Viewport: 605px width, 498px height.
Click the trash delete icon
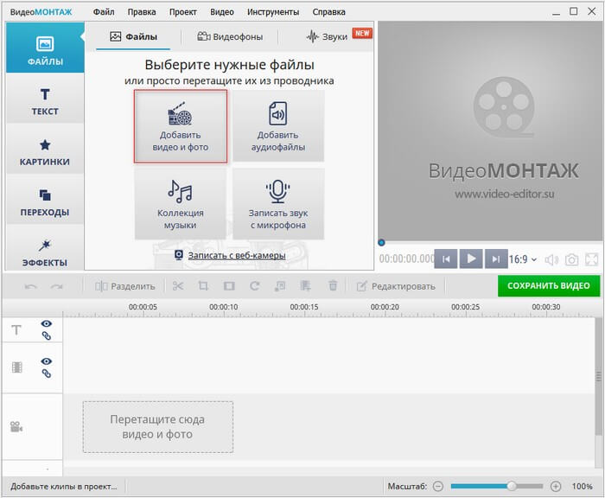point(333,286)
